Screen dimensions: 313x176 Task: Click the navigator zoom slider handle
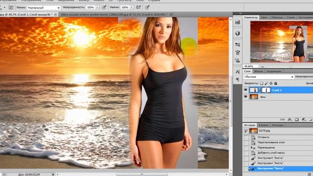[x=291, y=66]
